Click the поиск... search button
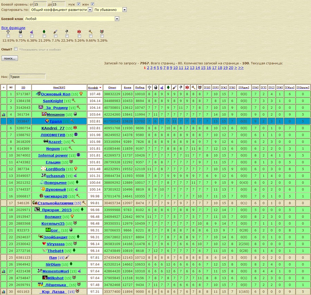The image size is (311, 295). pyautogui.click(x=10, y=58)
